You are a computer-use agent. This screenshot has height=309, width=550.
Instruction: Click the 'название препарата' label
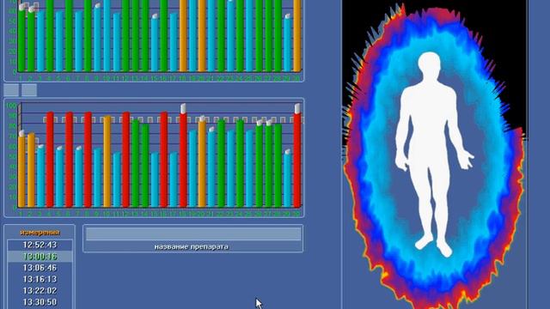(192, 246)
